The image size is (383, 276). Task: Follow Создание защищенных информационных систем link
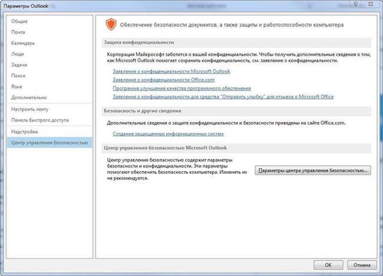coord(168,134)
